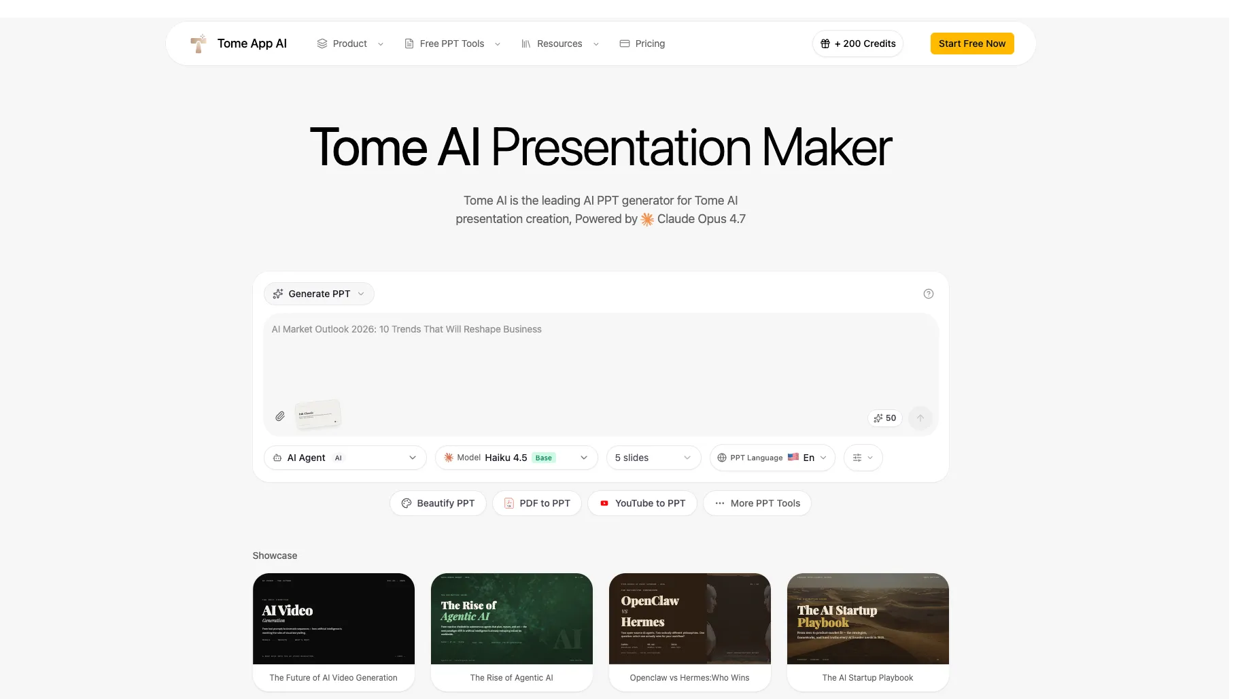Click 'Openclaw vs Hermes:Who Wins' caption

(x=690, y=678)
